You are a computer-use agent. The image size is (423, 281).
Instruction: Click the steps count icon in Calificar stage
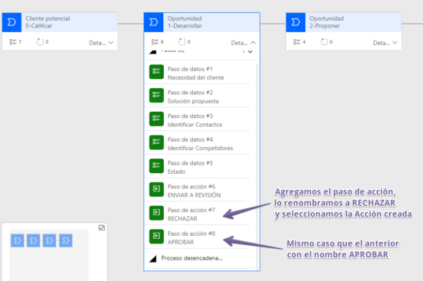click(x=13, y=42)
